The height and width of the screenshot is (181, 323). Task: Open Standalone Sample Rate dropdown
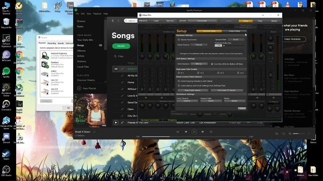tap(211, 101)
